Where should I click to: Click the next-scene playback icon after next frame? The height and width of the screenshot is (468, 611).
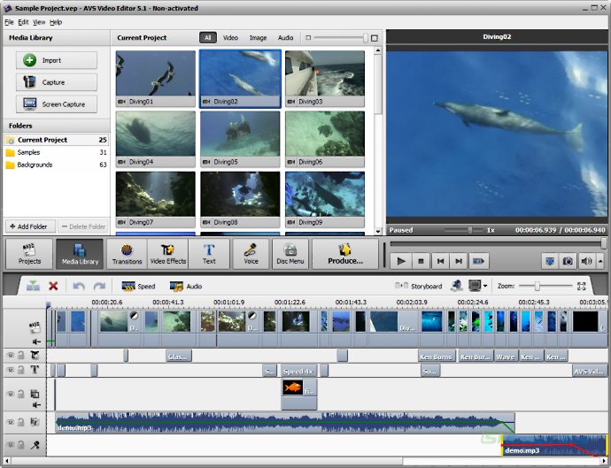[x=478, y=261]
